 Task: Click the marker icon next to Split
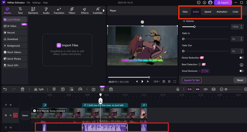click(x=54, y=89)
